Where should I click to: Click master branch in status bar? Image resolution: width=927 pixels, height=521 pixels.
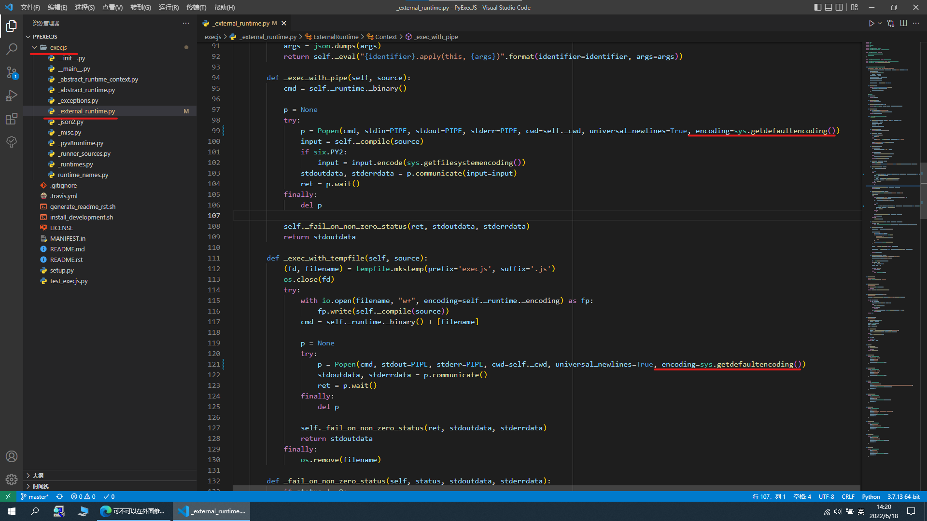click(35, 496)
